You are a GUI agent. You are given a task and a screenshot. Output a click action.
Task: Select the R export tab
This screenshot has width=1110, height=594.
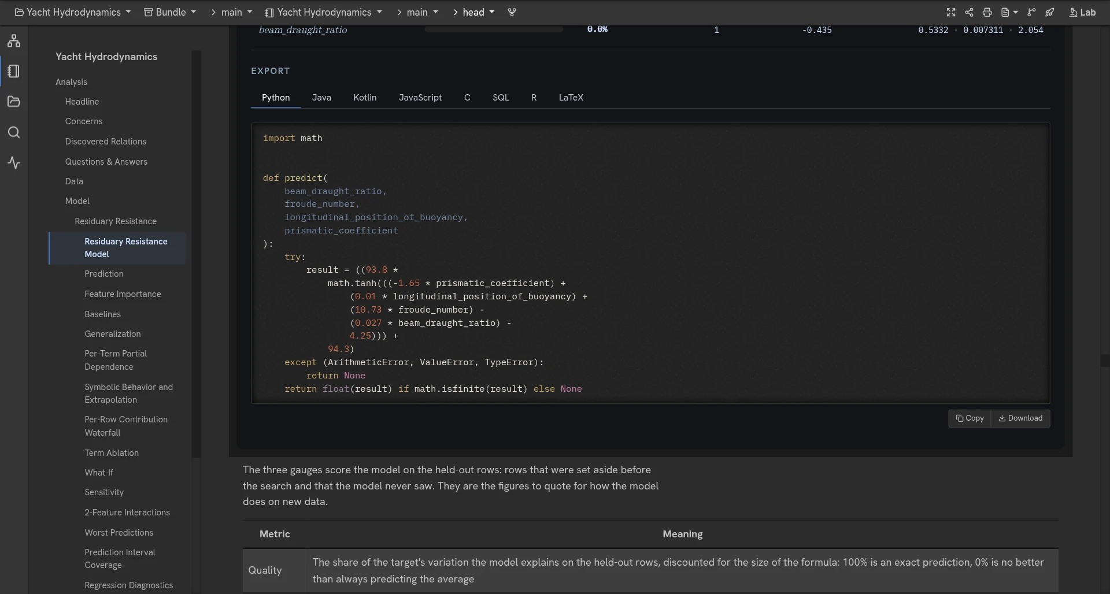(534, 98)
